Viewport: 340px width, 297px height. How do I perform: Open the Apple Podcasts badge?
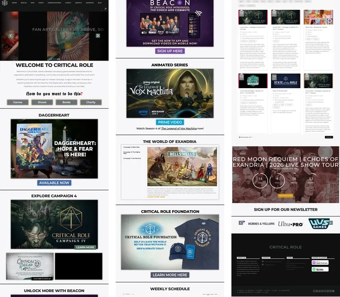click(320, 263)
